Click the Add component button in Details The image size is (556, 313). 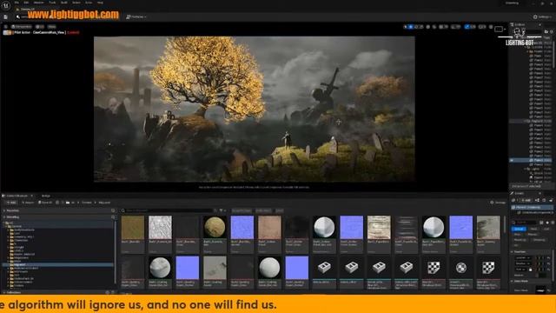[x=526, y=200]
